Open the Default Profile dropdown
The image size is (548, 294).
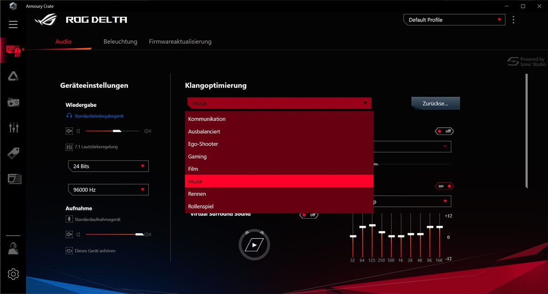454,20
